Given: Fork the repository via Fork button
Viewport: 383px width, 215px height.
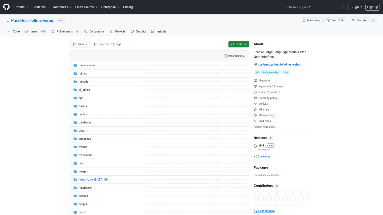Looking at the screenshot, I should pyautogui.click(x=336, y=20).
